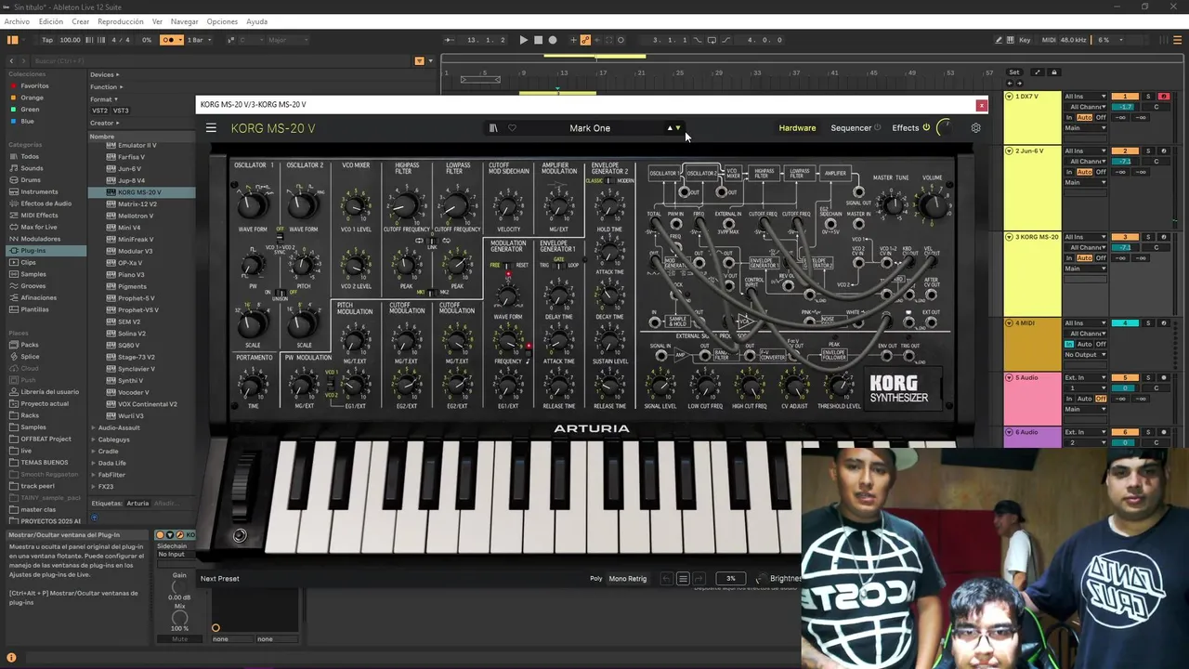Click the Arrangement Record button
Image resolution: width=1189 pixels, height=669 pixels.
[553, 40]
